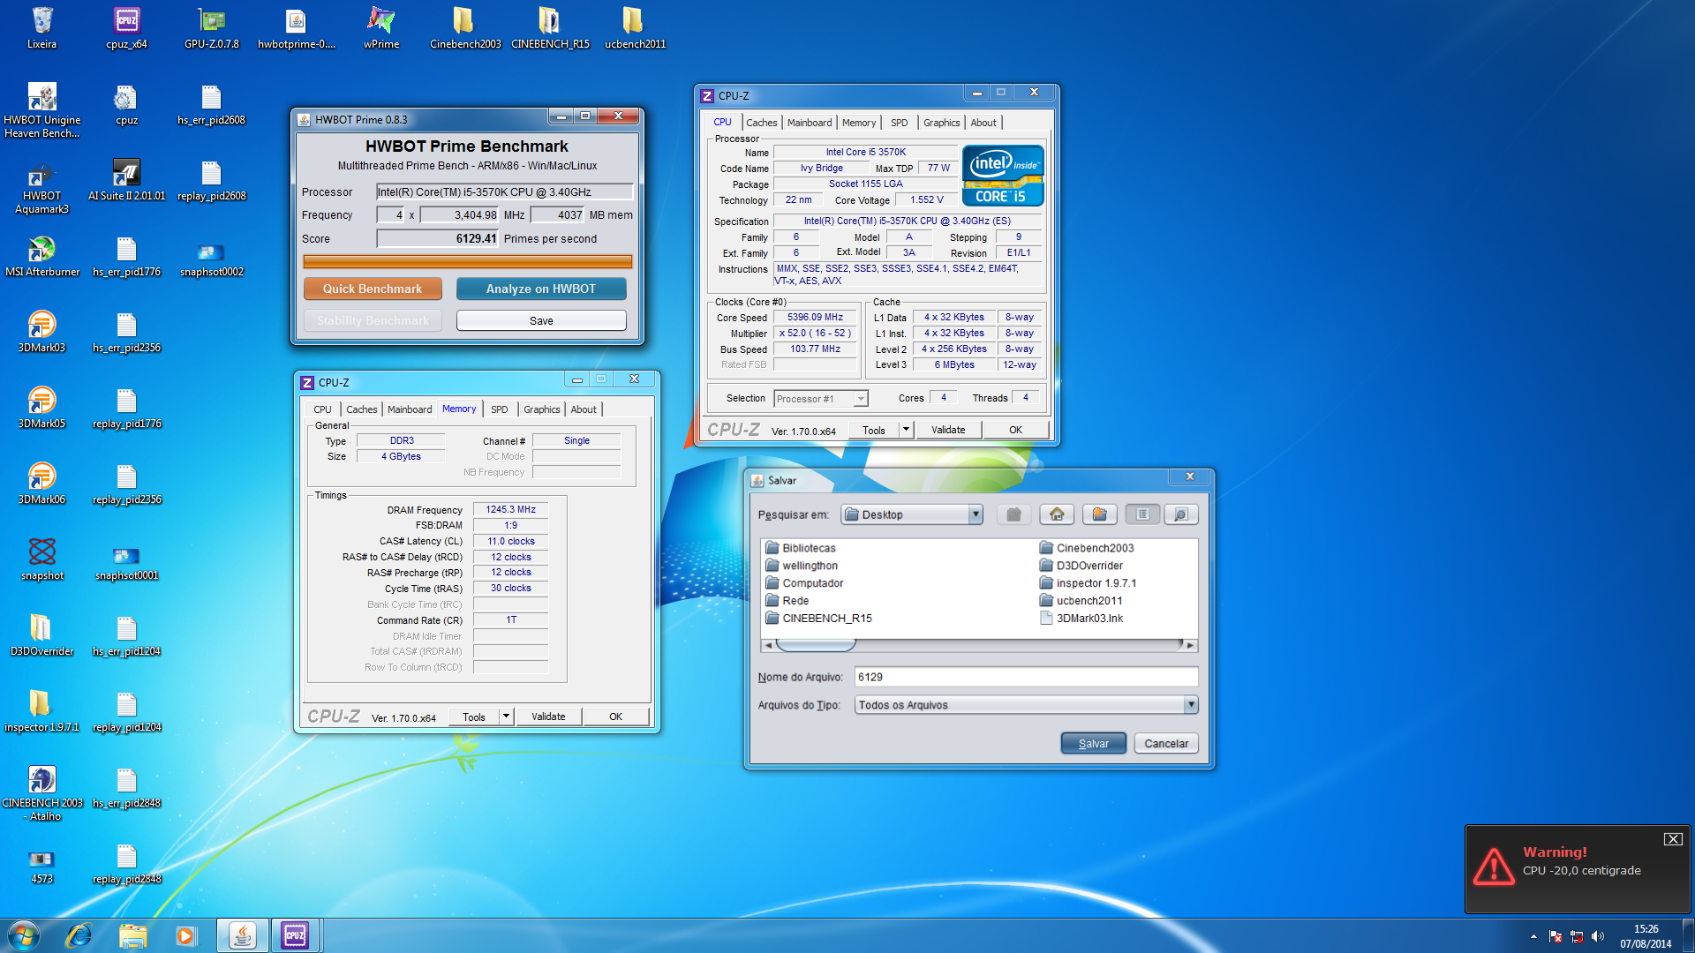This screenshot has width=1695, height=953.
Task: Expand Arquivos do Tipo dropdown
Action: [1191, 704]
